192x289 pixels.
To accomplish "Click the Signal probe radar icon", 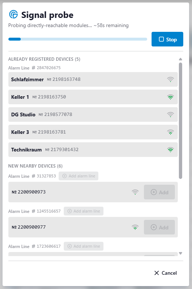I will tap(13, 14).
